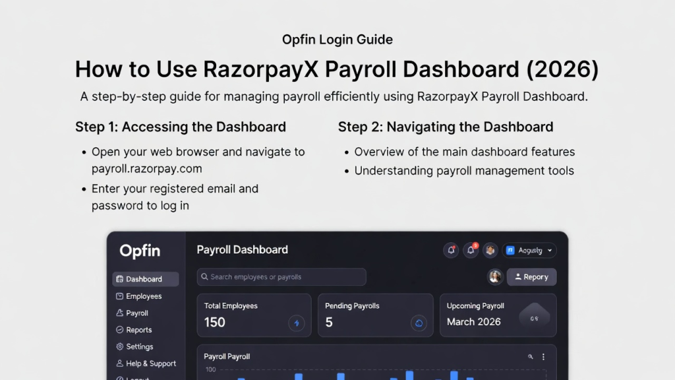Click the circular icon in Total Employees card

click(297, 323)
